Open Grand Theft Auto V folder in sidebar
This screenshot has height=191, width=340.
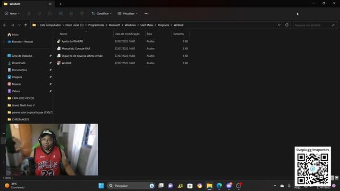[x=23, y=105]
